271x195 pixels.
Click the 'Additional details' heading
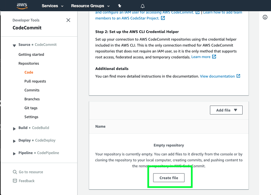(x=112, y=69)
